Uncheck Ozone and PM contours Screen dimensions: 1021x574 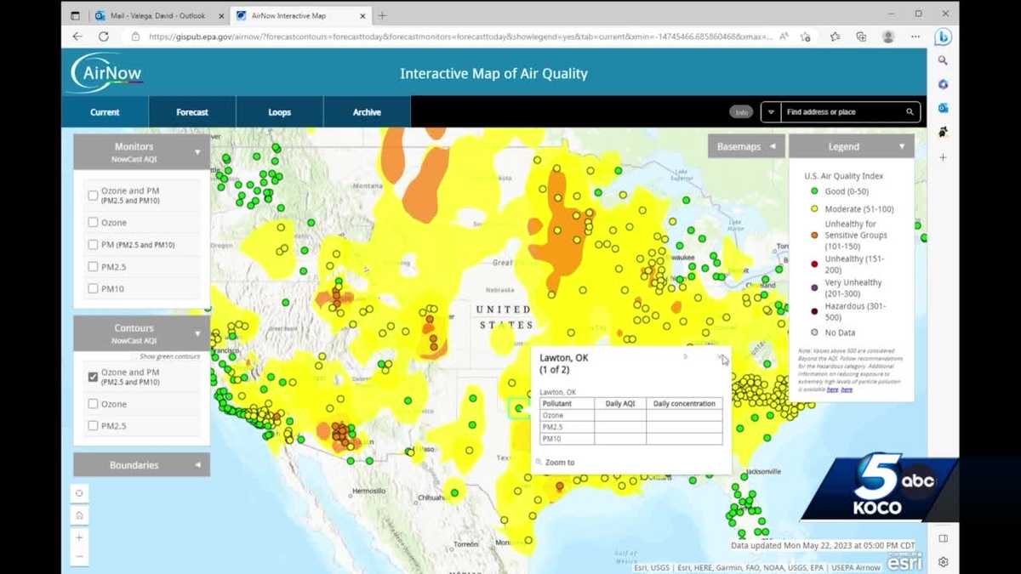[93, 377]
